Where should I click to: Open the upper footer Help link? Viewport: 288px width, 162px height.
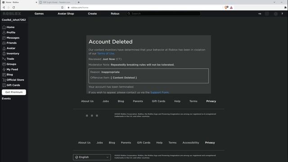click(x=177, y=101)
